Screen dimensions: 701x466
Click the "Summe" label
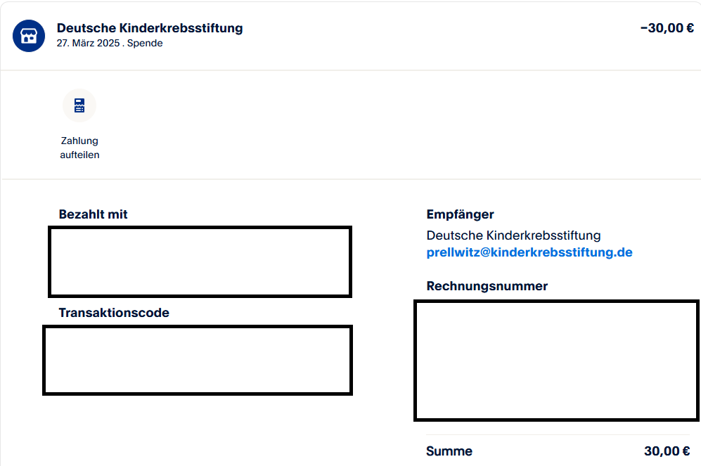tap(449, 451)
